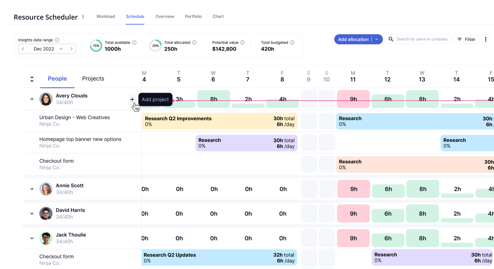Go to next month with right arrow
494x269 pixels.
point(72,49)
